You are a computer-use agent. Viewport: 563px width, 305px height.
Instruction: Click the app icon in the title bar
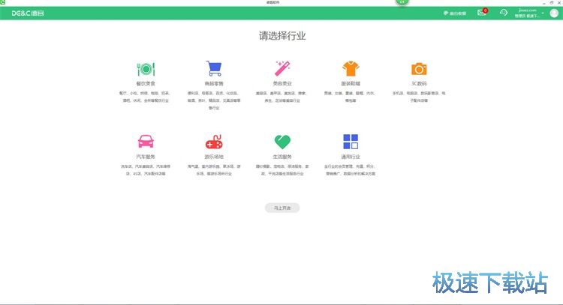(x=3, y=2)
